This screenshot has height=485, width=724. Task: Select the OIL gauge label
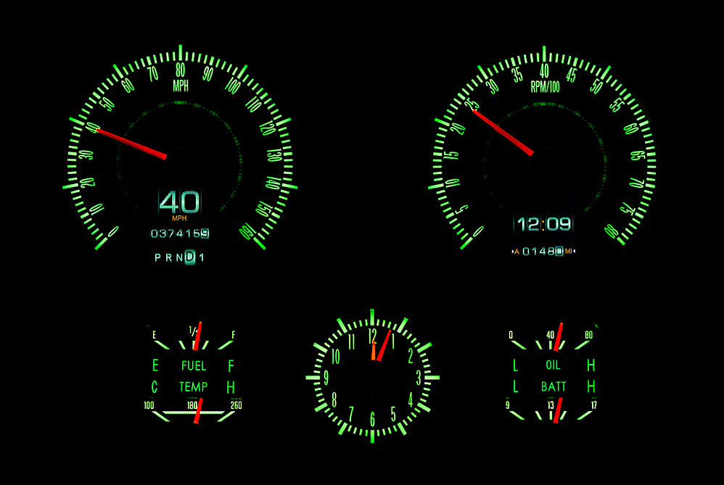553,366
